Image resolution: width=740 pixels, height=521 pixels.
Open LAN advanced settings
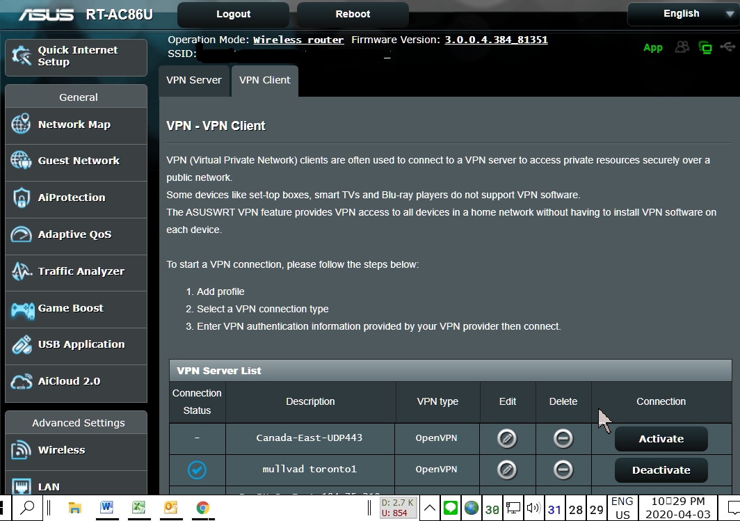click(76, 483)
